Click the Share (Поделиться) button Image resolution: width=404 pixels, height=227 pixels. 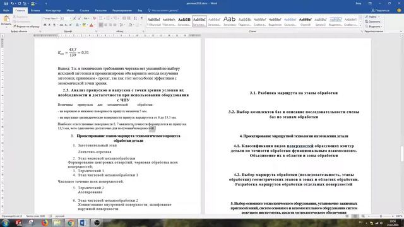click(x=380, y=11)
